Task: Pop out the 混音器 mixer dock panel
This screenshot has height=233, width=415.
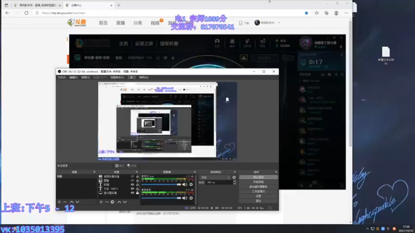Action: click(x=195, y=172)
